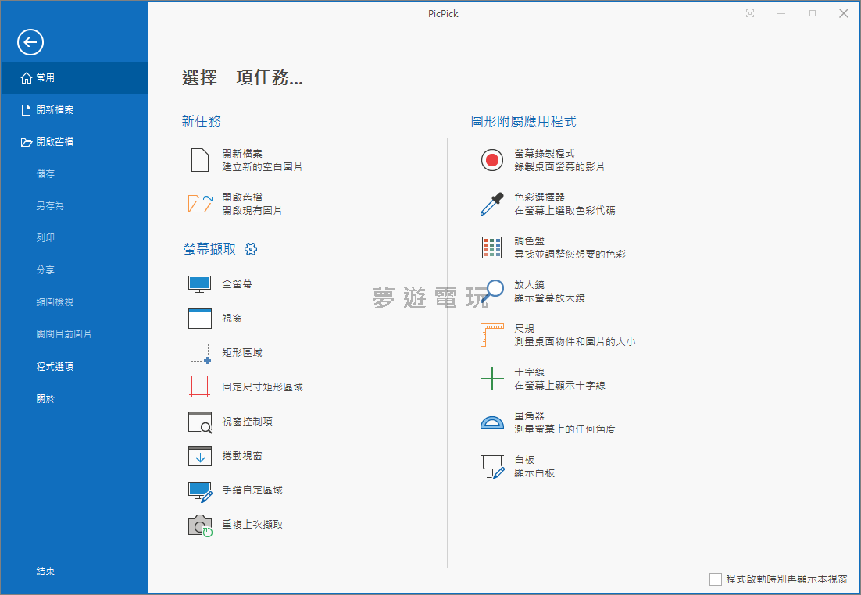Open the Protractor angle tool
Viewport: 861px width, 595px height.
coord(491,423)
